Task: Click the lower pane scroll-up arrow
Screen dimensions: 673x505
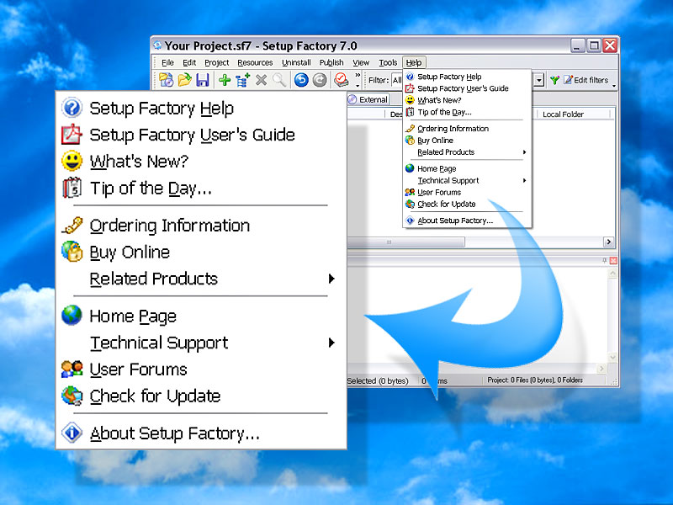Action: [613, 273]
